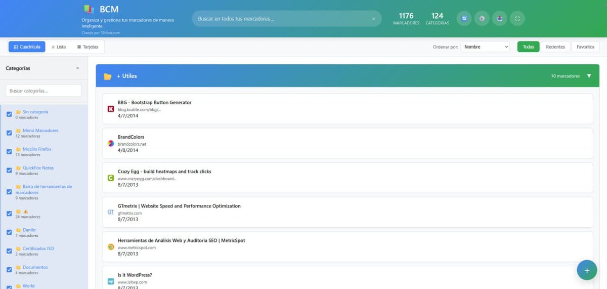The width and height of the screenshot is (607, 289).
Task: Click the 124 Categorías counter
Action: pyautogui.click(x=438, y=19)
